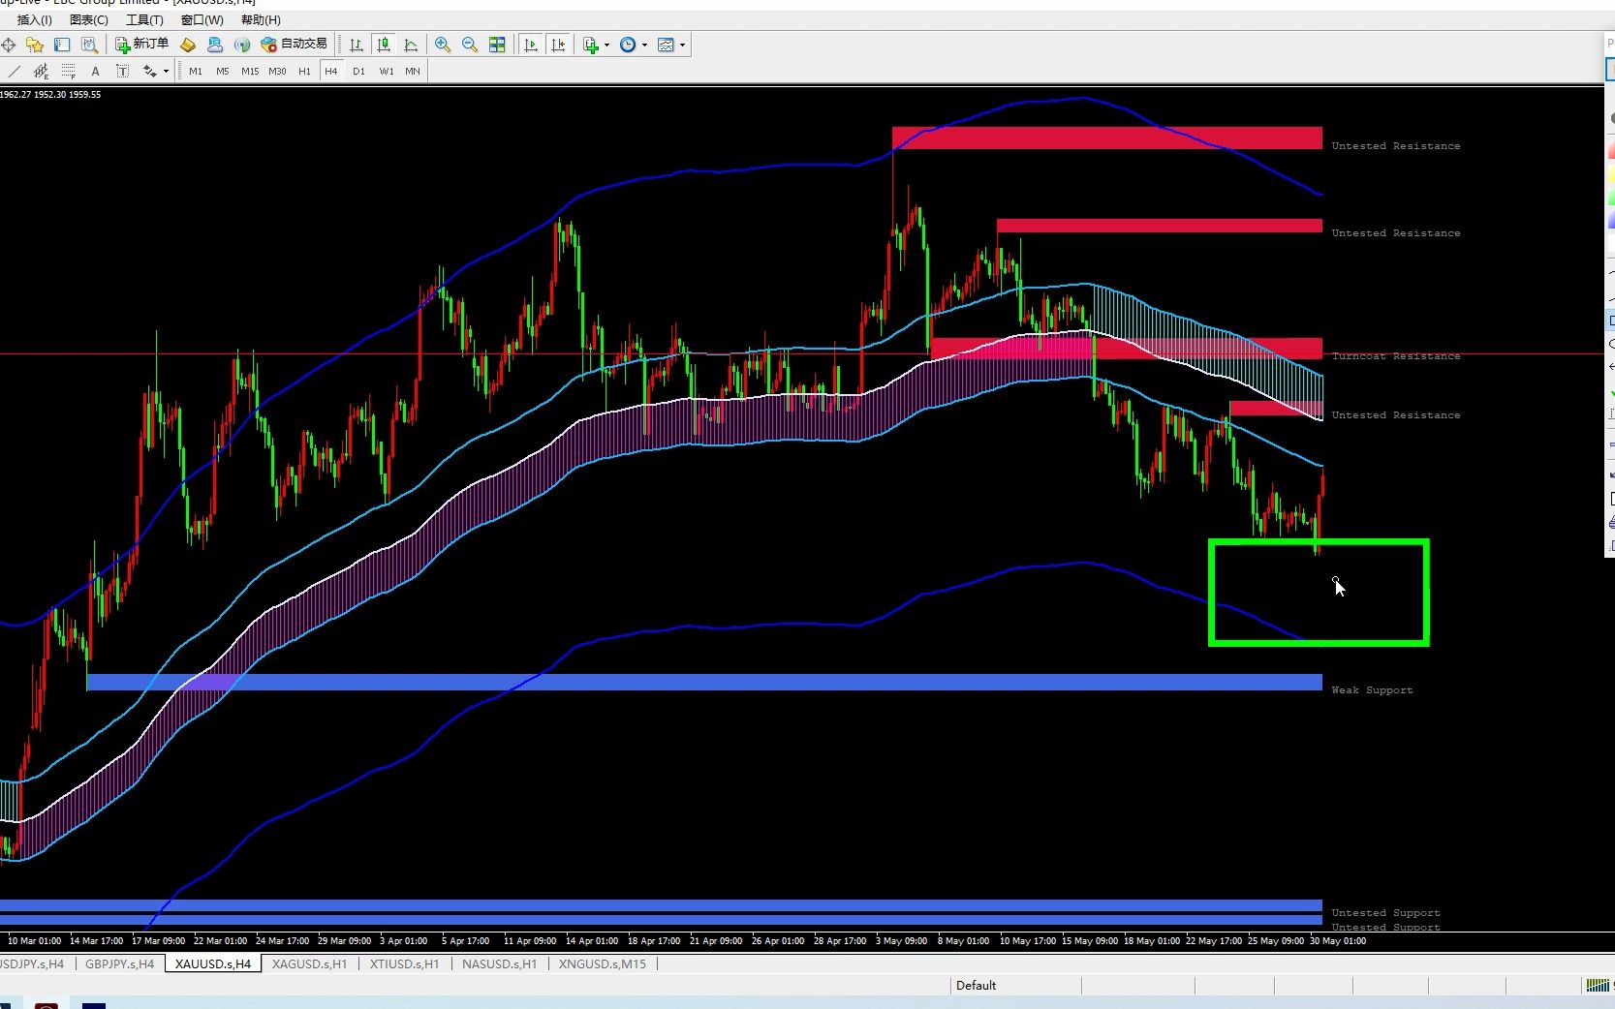
Task: Select the Text Label (T) tool
Action: 122,71
